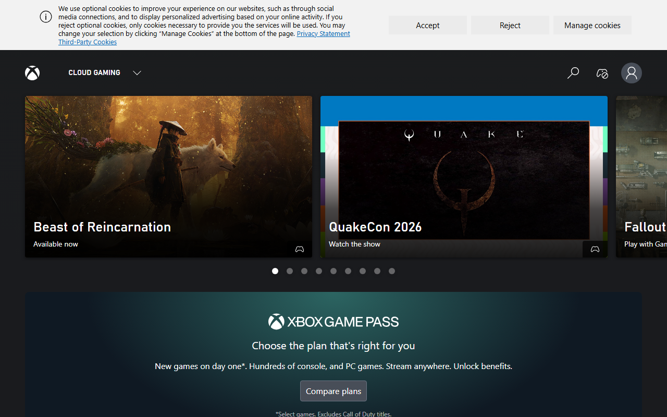
Task: Select the third carousel page dot
Action: click(304, 271)
